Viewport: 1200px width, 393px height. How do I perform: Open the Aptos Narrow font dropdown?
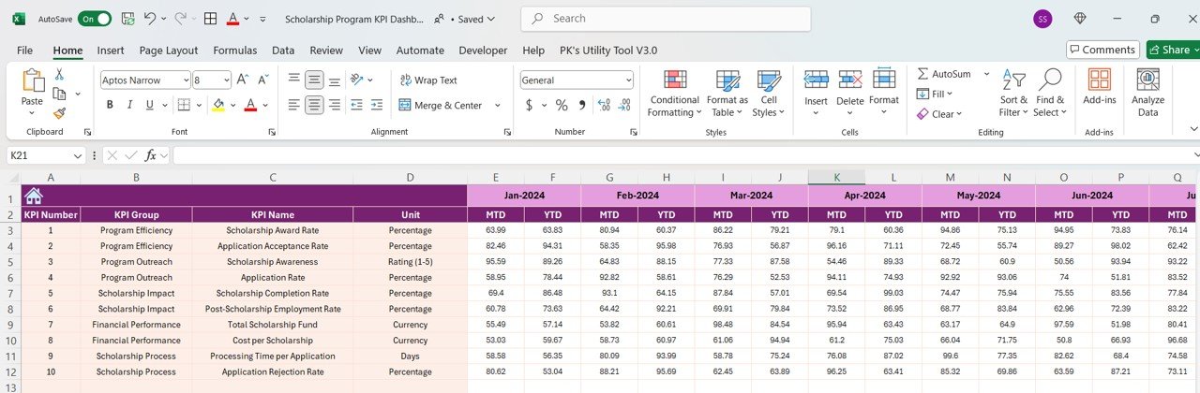[x=185, y=80]
